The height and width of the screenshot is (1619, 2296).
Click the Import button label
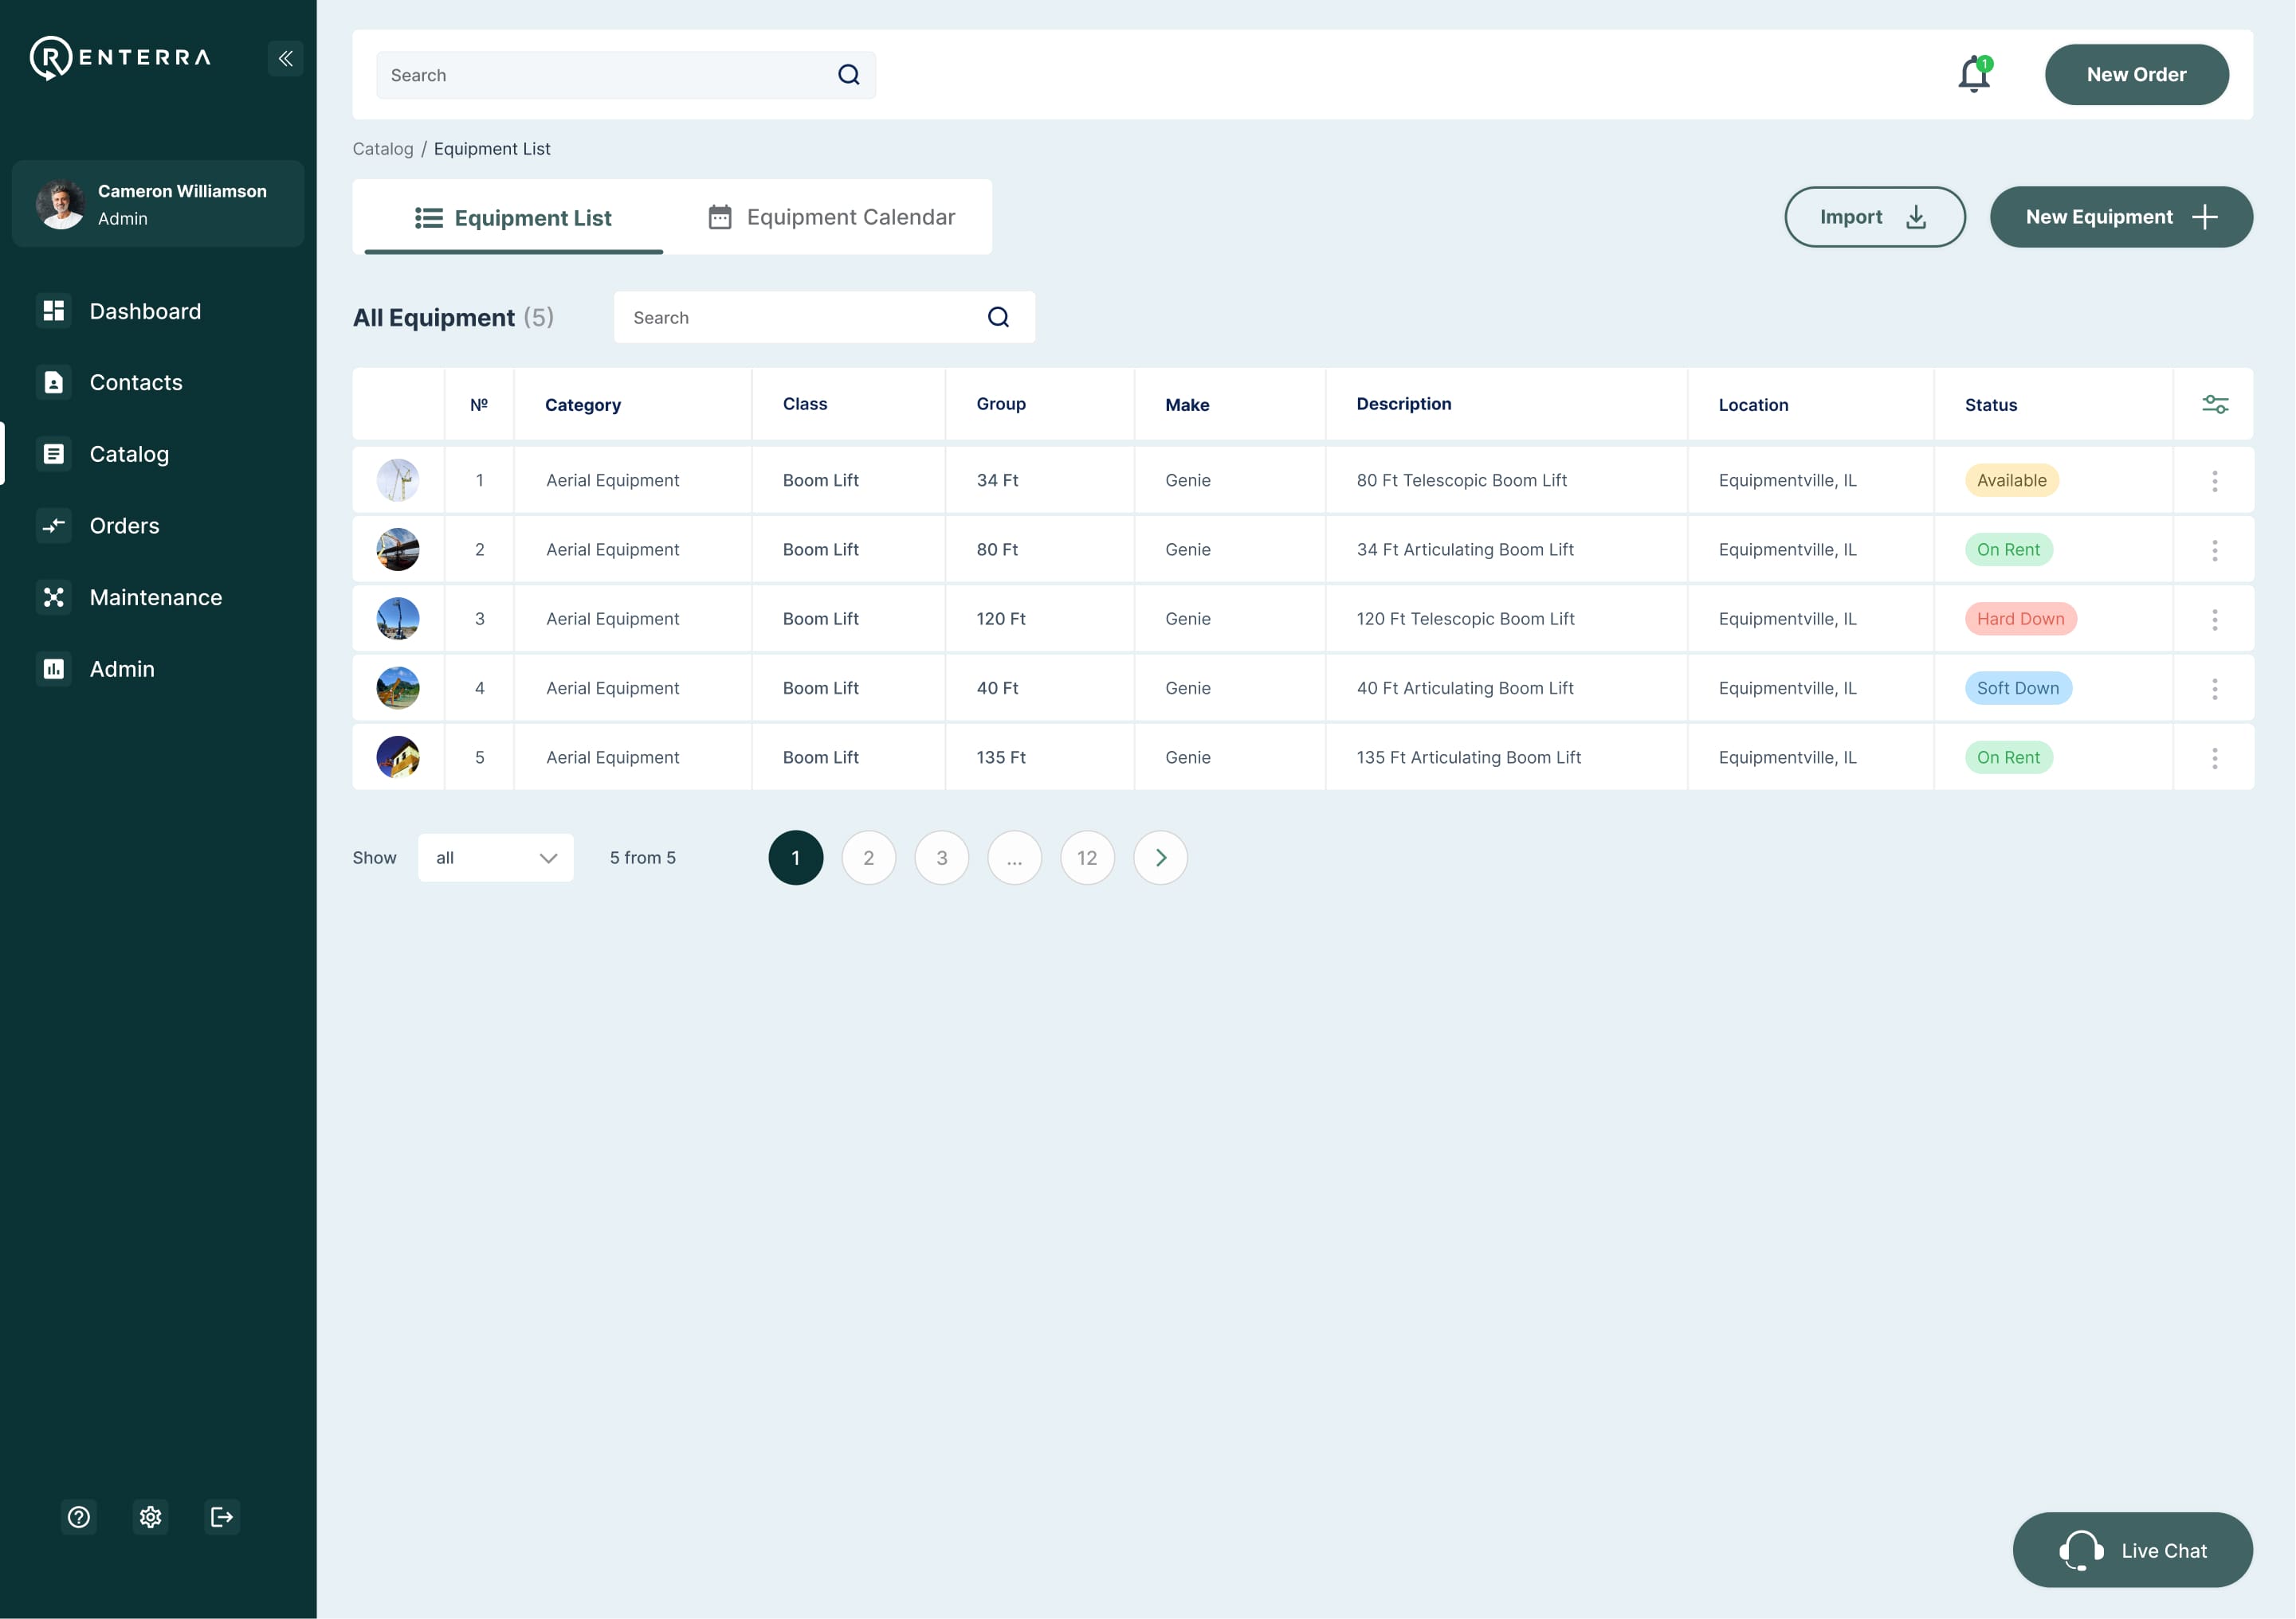[x=1850, y=217]
